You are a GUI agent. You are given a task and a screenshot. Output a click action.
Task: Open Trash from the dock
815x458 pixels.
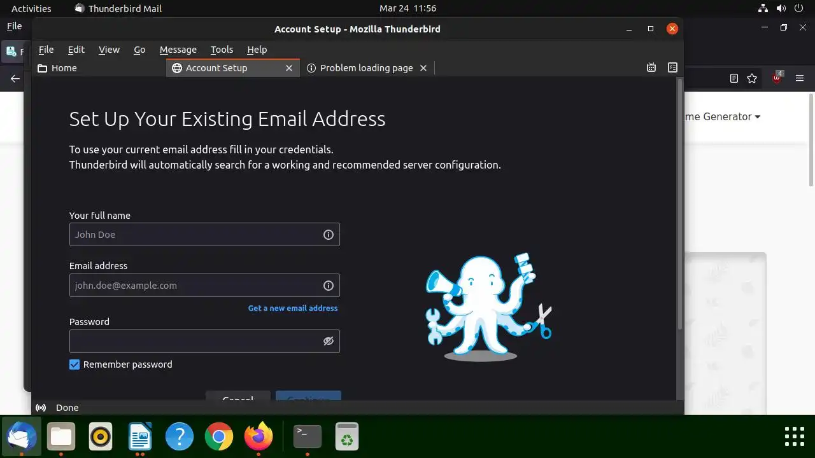[347, 437]
